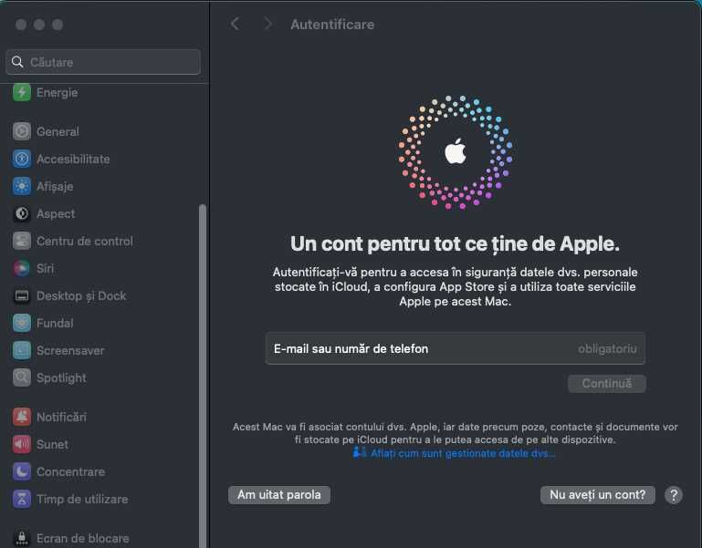This screenshot has height=548, width=702.
Task: Go forward with the right chevron
Action: coord(267,24)
